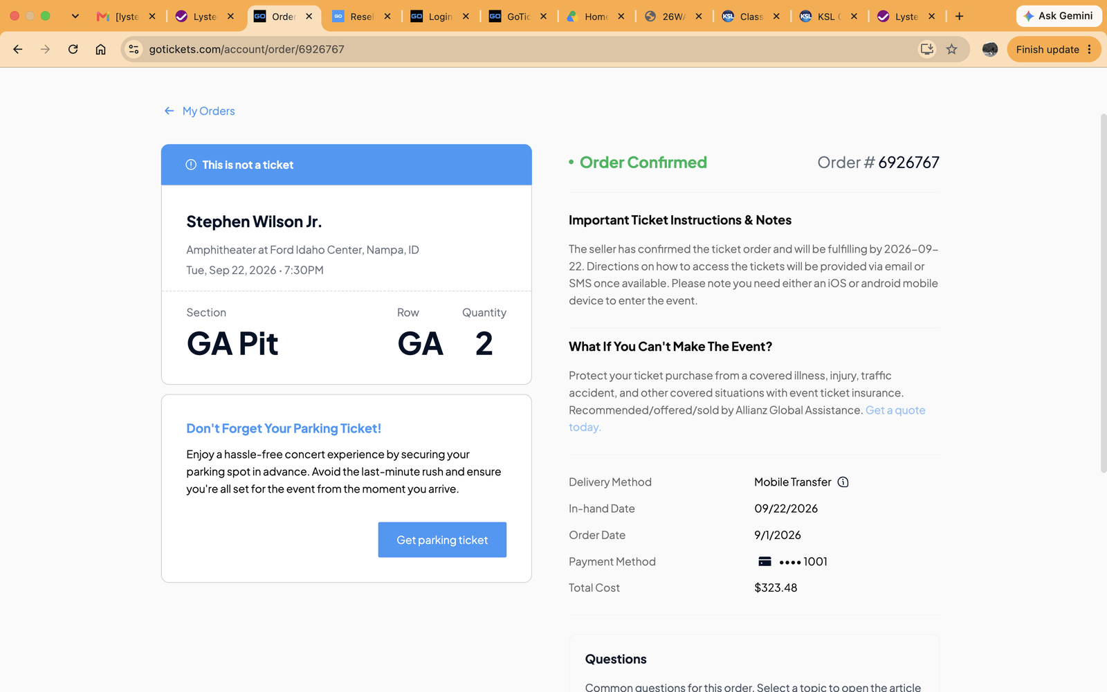Image resolution: width=1107 pixels, height=692 pixels.
Task: Close the Home tab
Action: tap(621, 17)
